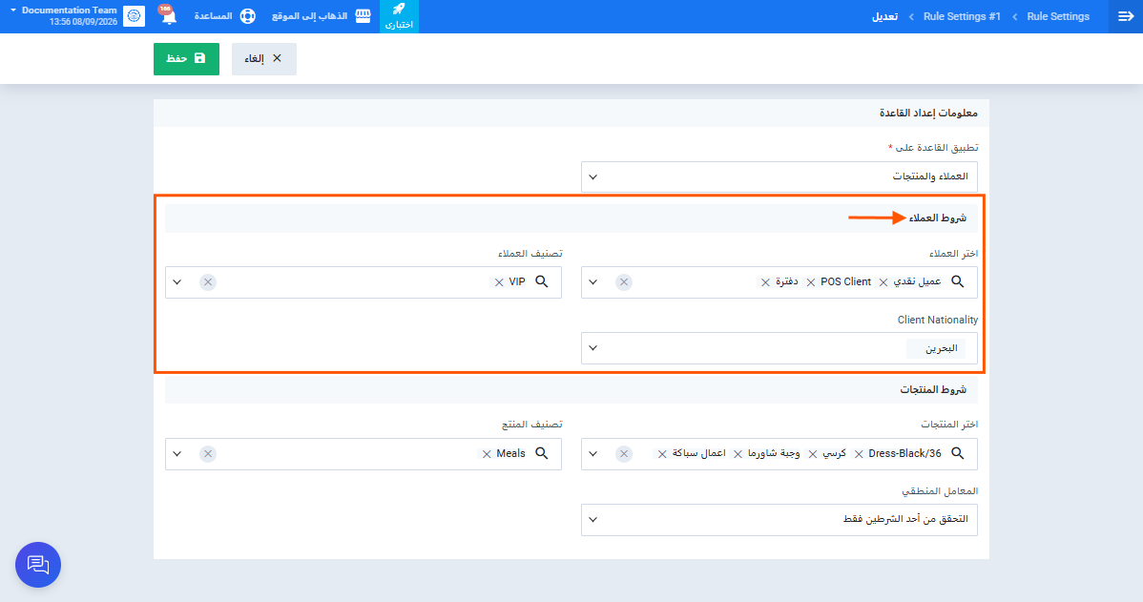
Task: Clear all selected products
Action: [x=624, y=454]
